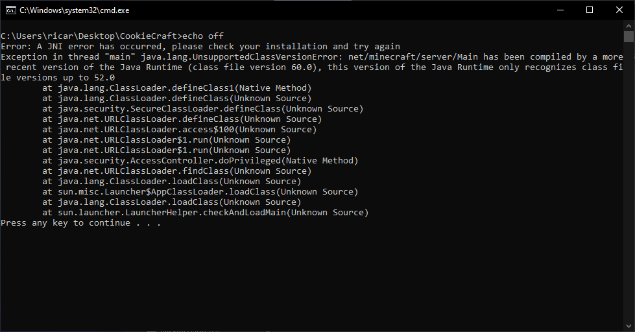Viewport: 635px width, 332px height.
Task: Click the Launcher$AppClassLoader.loadClass line
Action: [200, 192]
